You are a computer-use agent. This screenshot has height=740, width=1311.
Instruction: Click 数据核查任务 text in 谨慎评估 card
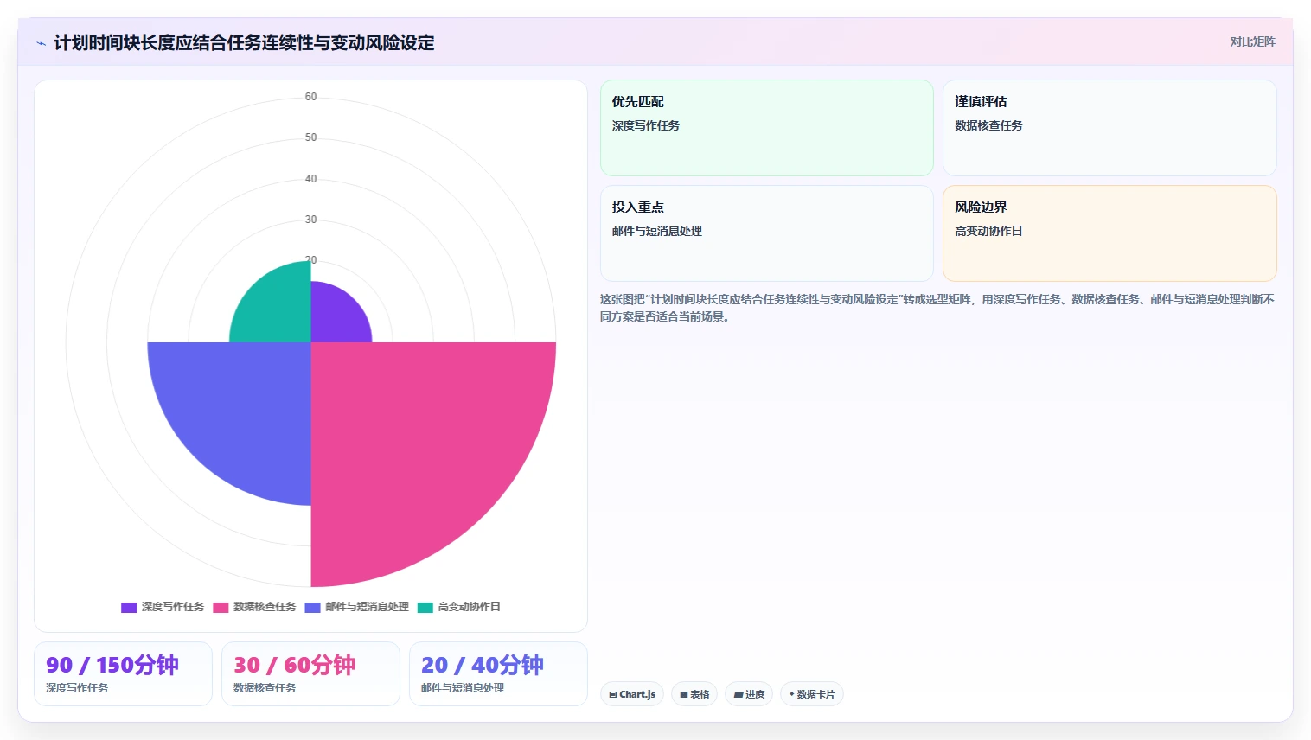(988, 125)
